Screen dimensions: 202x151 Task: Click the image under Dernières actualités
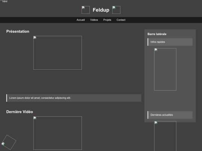pyautogui.click(x=165, y=136)
